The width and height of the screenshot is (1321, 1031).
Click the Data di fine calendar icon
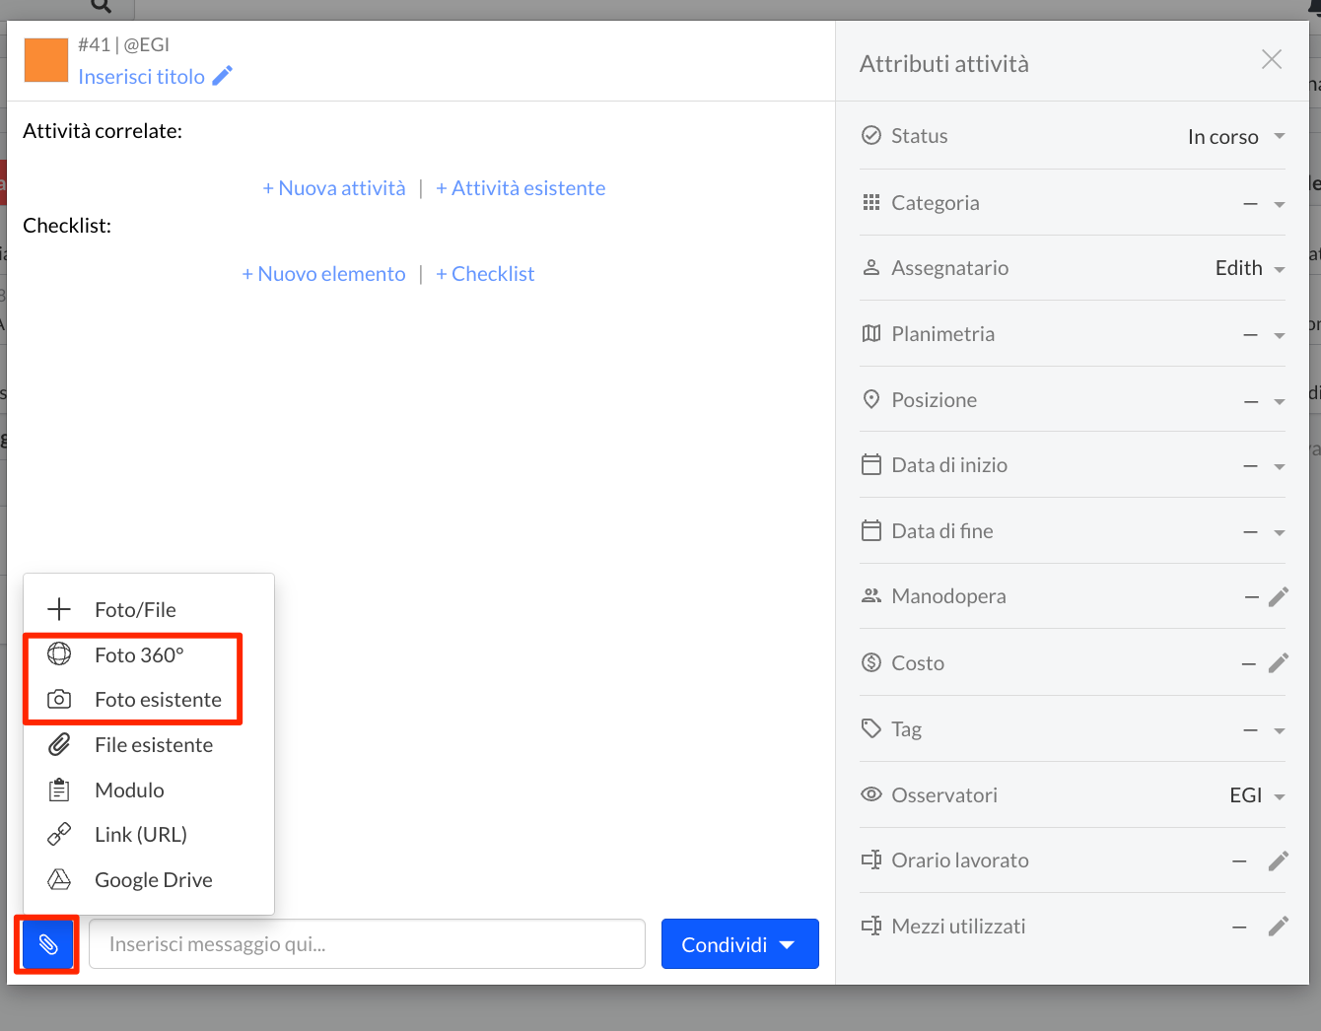871,530
